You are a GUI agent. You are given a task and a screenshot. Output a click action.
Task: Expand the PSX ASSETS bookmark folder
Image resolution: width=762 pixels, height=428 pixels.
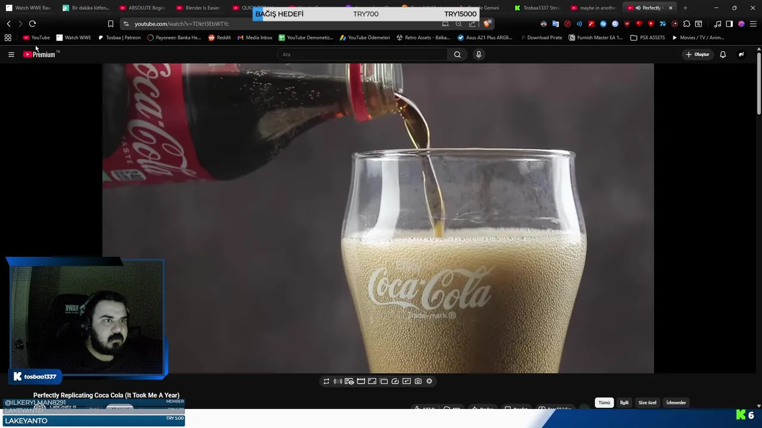point(648,37)
